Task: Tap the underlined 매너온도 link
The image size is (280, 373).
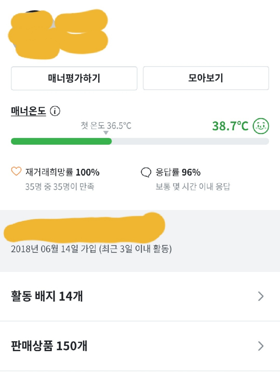Action: [28, 111]
